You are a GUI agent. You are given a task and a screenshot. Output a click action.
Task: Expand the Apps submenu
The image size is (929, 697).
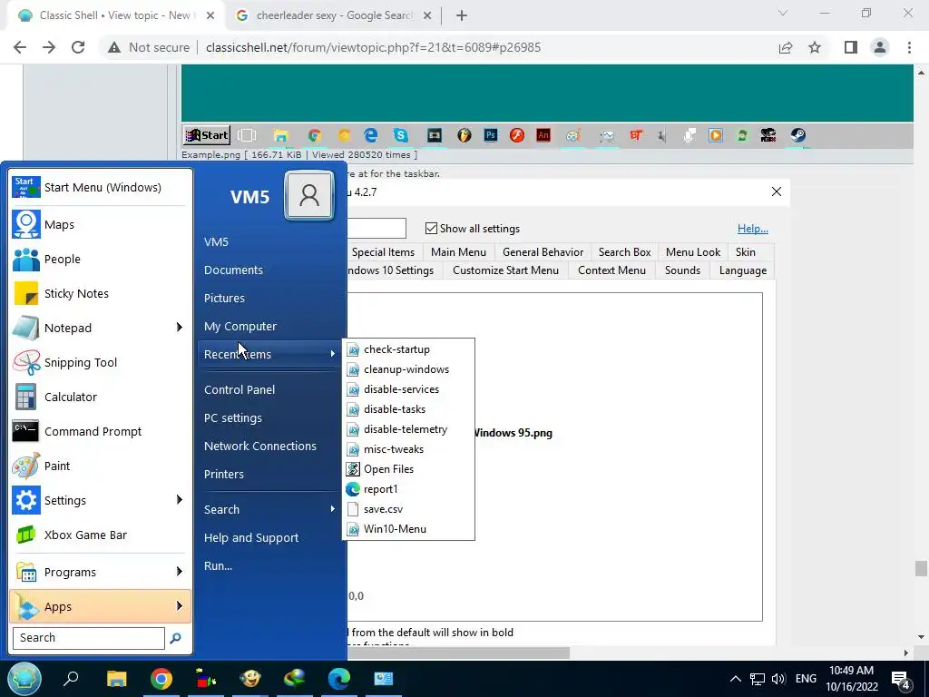click(101, 606)
